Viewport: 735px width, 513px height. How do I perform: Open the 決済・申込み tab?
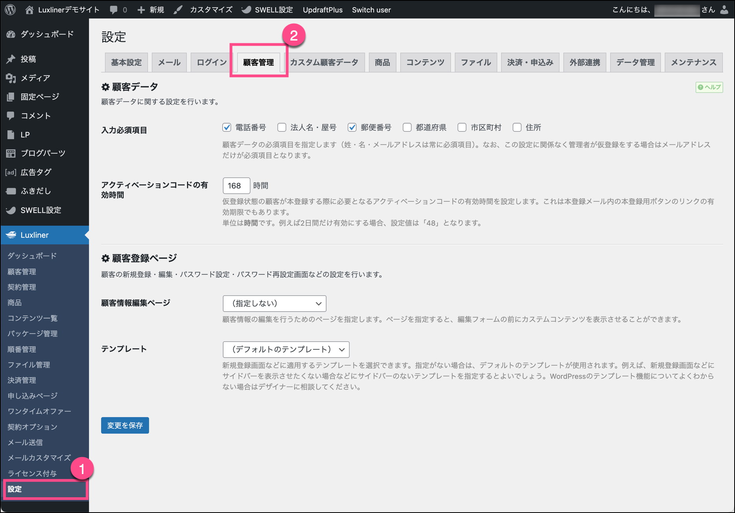tap(530, 63)
